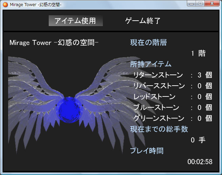Click the プレイ時間 heading
This screenshot has width=222, height=175.
click(x=147, y=151)
